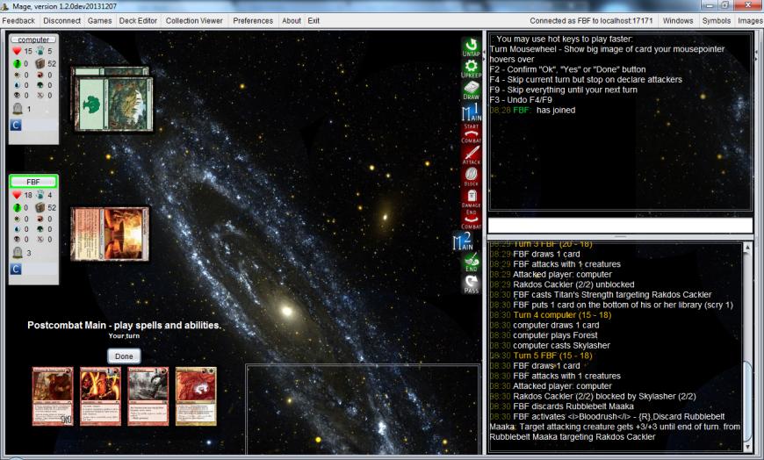
Task: Select the computer's Forest land card
Action: (113, 104)
